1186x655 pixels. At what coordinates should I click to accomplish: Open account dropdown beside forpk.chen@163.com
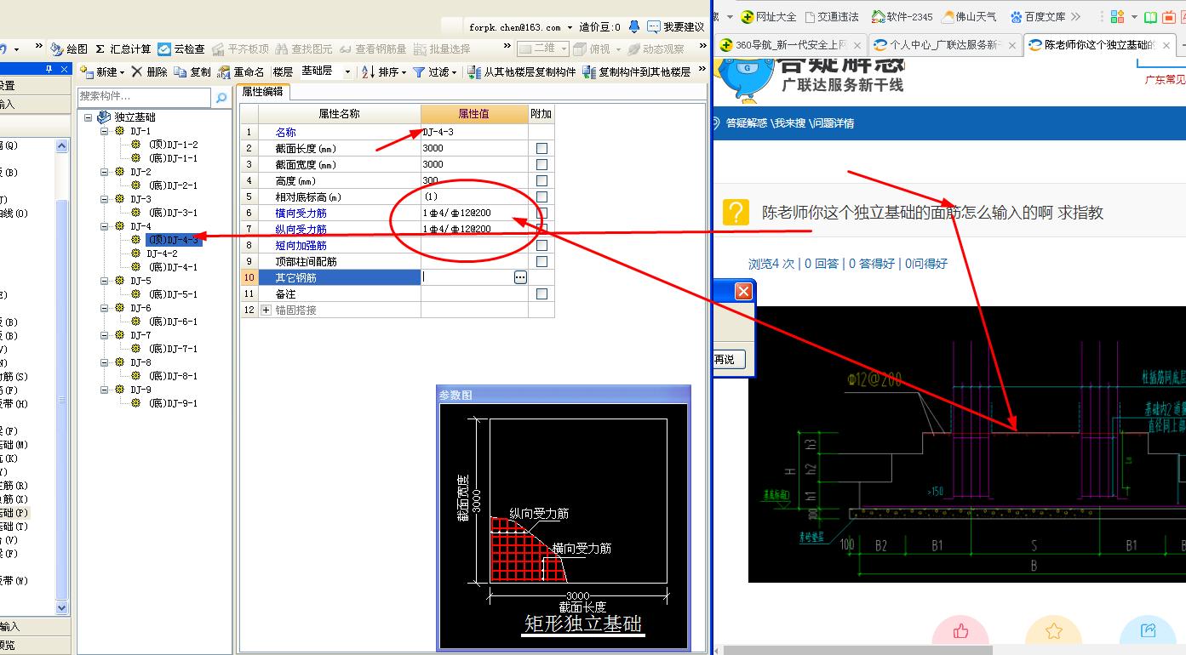[x=570, y=27]
